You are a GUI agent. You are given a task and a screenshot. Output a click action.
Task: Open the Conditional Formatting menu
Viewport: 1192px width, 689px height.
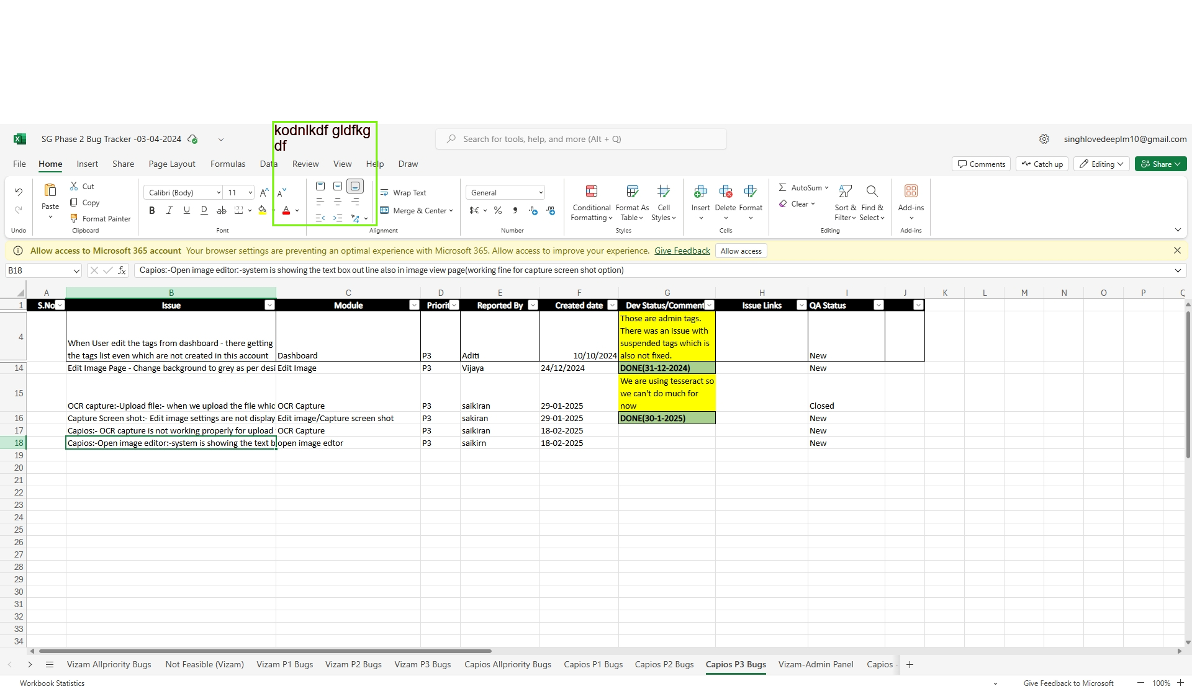pos(592,202)
